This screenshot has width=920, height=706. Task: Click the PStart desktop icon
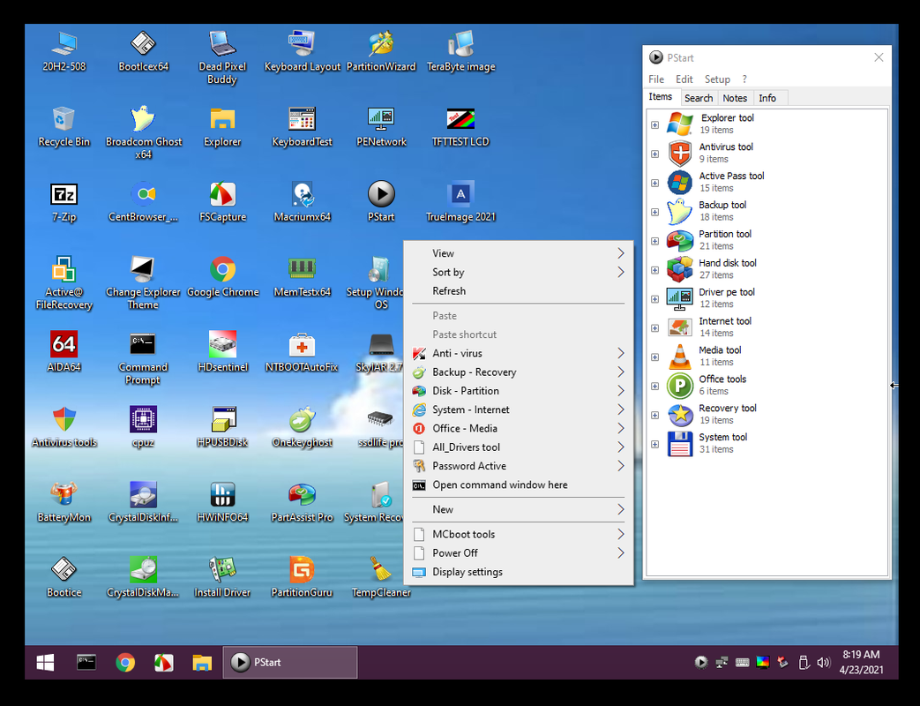381,201
